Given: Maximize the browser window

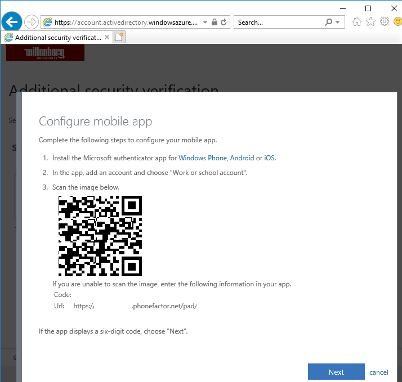Looking at the screenshot, I should [368, 8].
